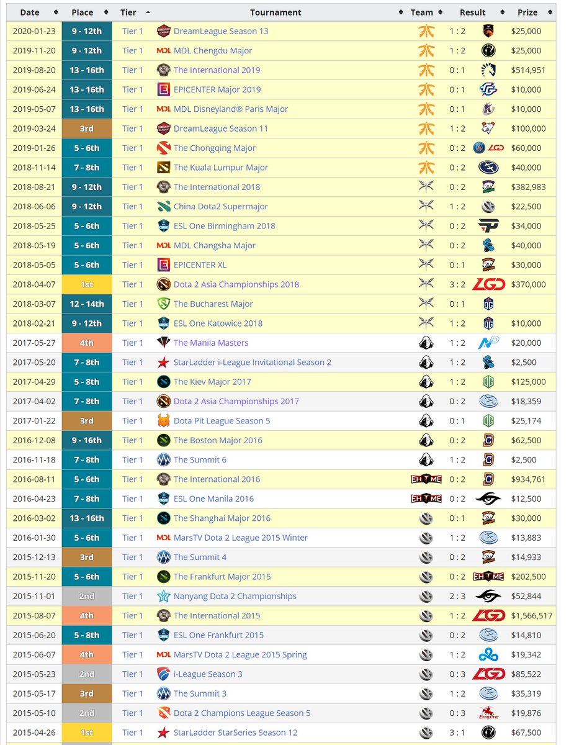Click i-League Season 3 logo icon
The height and width of the screenshot is (745, 587).
click(x=163, y=674)
